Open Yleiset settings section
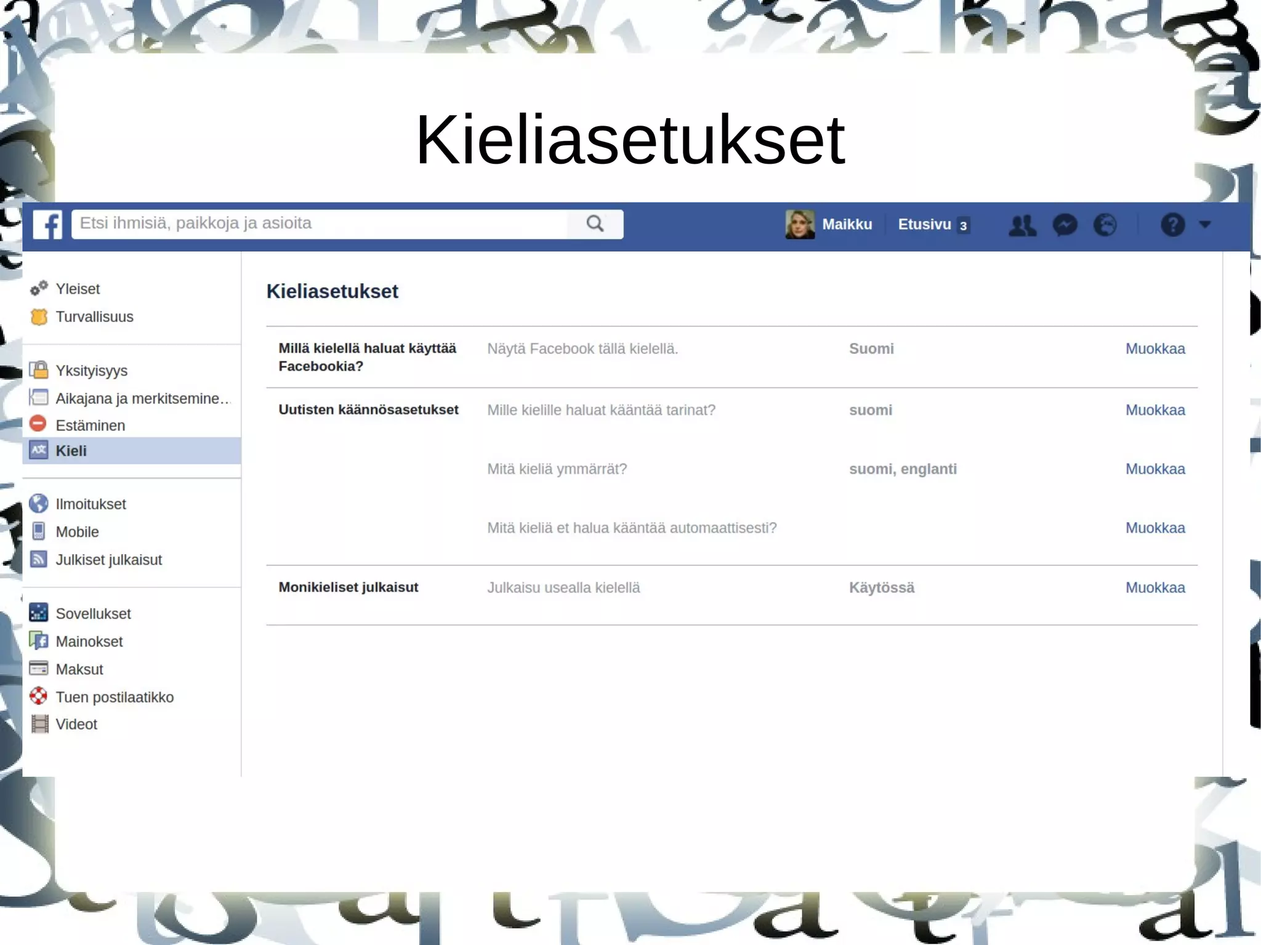 pyautogui.click(x=78, y=289)
